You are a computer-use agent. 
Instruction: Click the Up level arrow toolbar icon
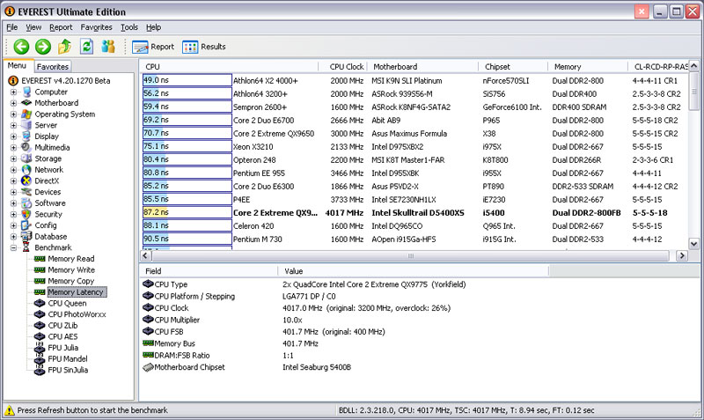coord(64,47)
